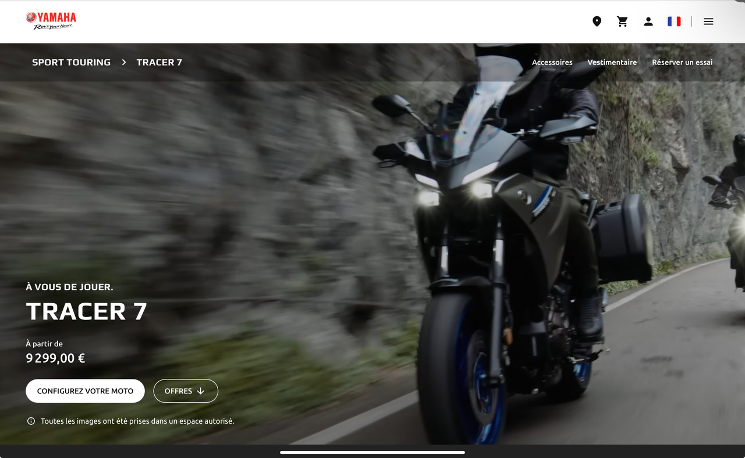Screen dimensions: 745x458
Task: Click the 9 299,00 € price
Action: (x=55, y=358)
